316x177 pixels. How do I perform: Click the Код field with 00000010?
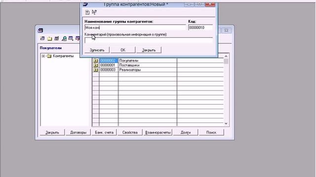200,28
